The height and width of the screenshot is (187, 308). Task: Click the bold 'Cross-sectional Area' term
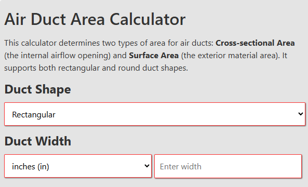(255, 43)
